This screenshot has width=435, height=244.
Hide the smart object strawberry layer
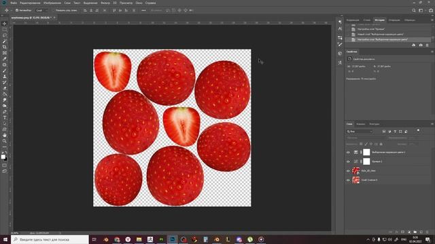348,171
